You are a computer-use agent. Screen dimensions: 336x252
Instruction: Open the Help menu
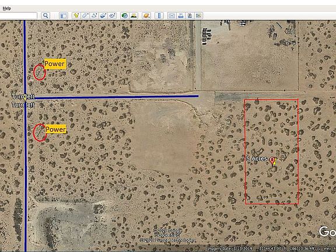pyautogui.click(x=6, y=8)
